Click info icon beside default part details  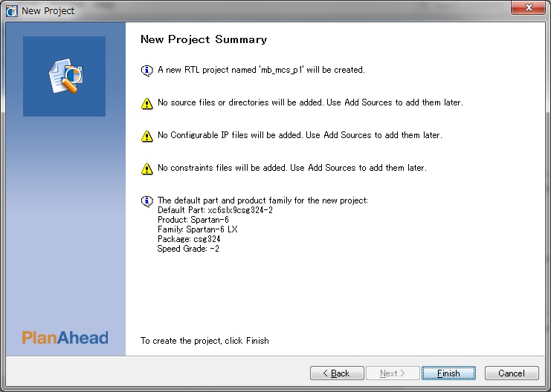click(147, 201)
